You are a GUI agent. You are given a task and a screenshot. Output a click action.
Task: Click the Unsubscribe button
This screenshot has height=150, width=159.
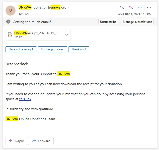pos(108,22)
